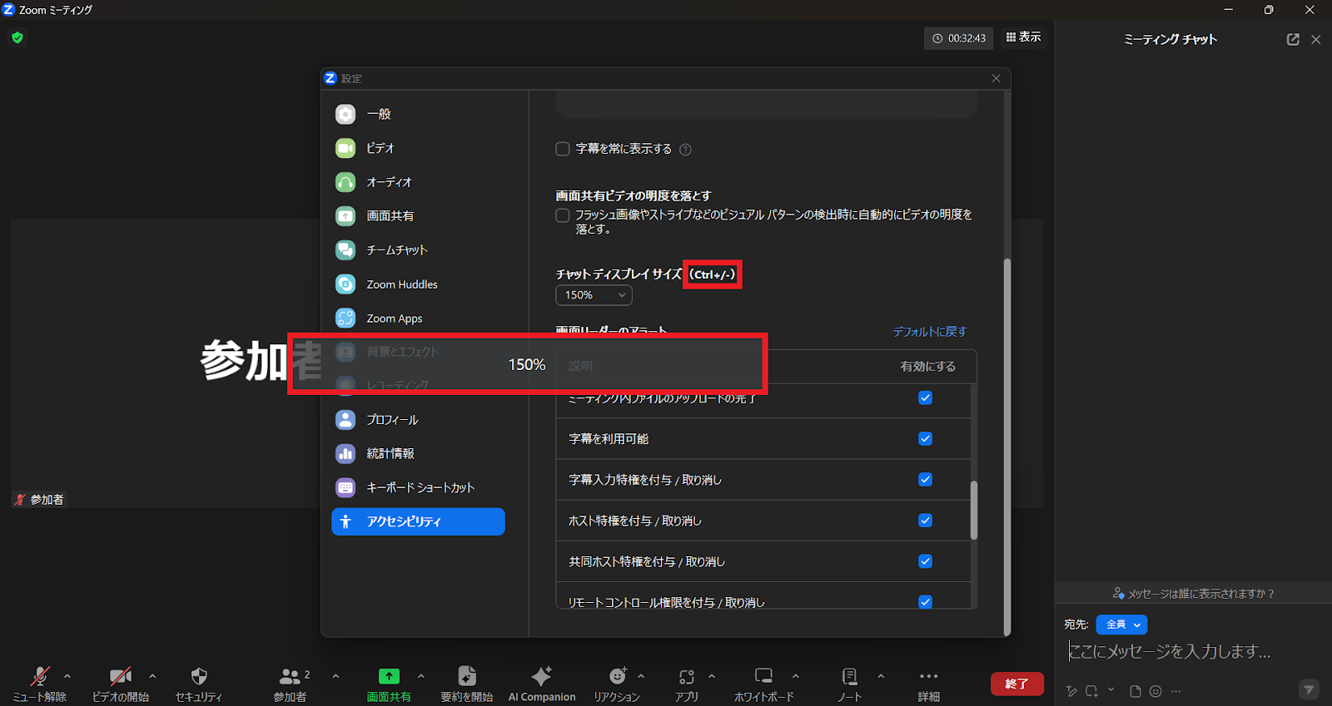This screenshot has height=706, width=1332.
Task: Click the 'who can see messages' icon
Action: tap(1119, 593)
